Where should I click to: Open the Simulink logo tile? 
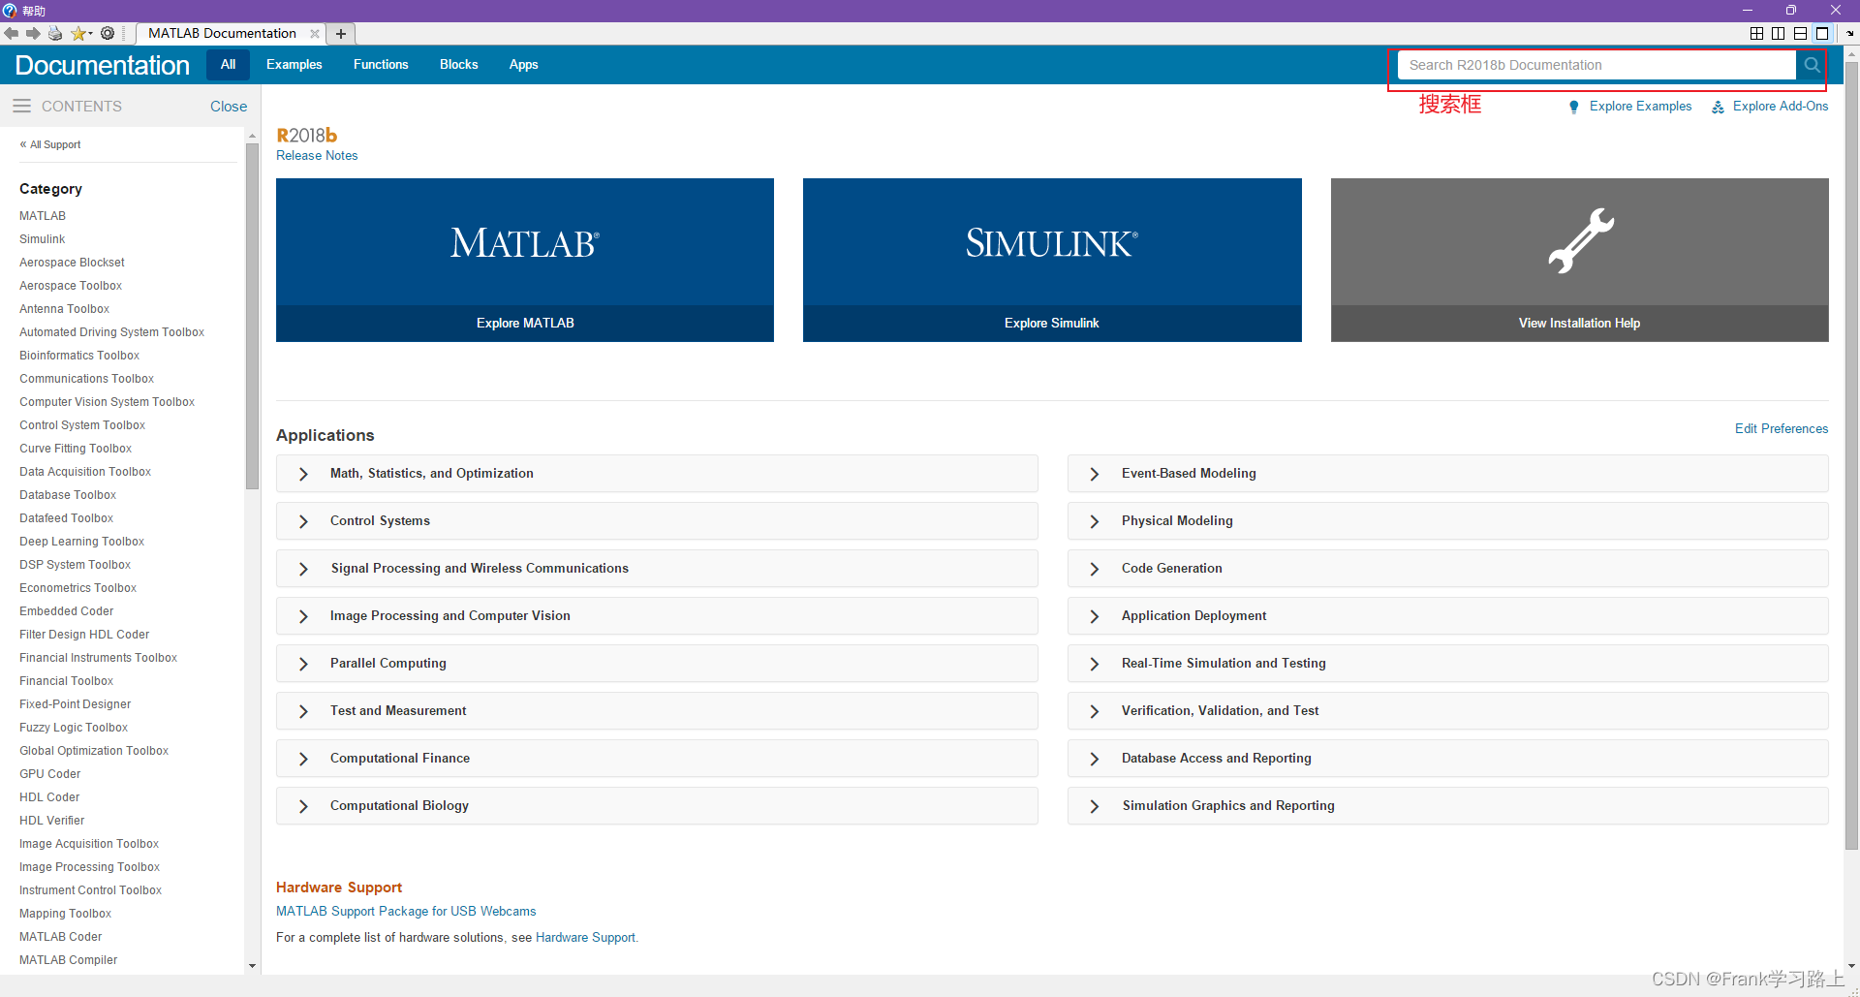(1052, 242)
